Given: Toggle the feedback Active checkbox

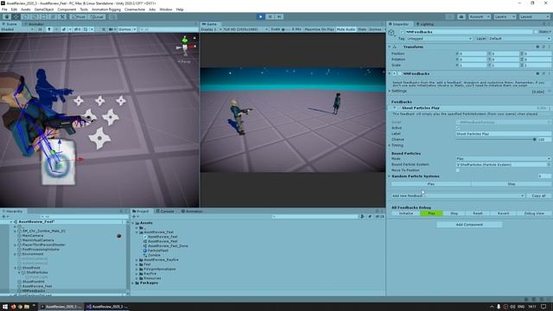Looking at the screenshot, I should click(458, 128).
